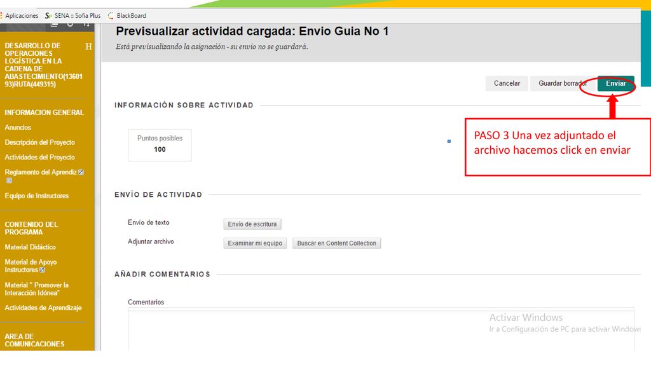Click inside the Comentarios text box
The height and width of the screenshot is (366, 651).
[381, 330]
